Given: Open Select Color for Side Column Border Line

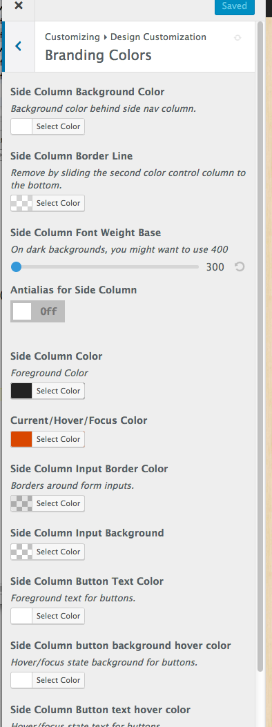Looking at the screenshot, I should (59, 203).
